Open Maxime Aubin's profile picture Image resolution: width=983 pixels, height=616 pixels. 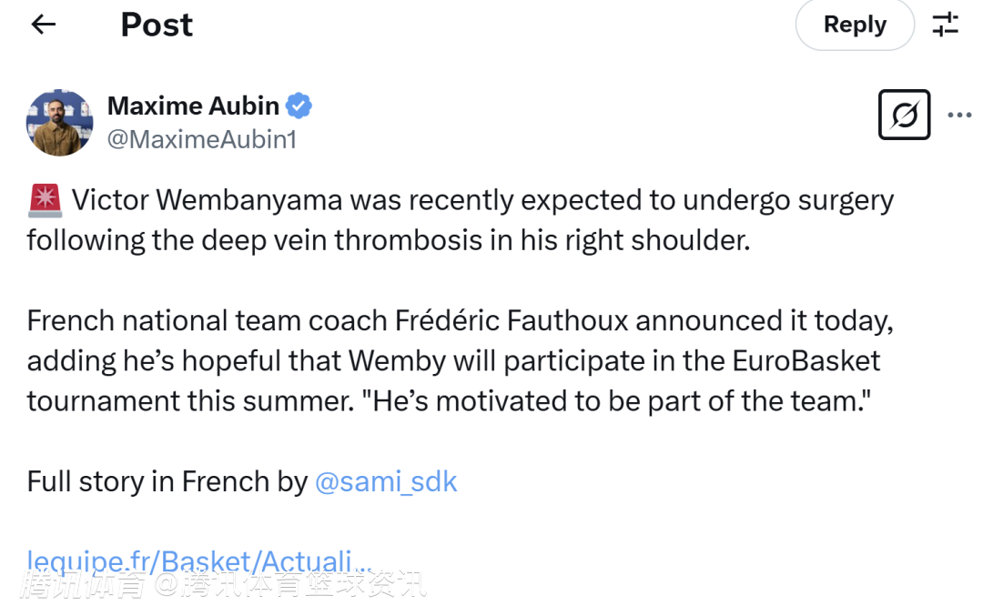coord(59,122)
